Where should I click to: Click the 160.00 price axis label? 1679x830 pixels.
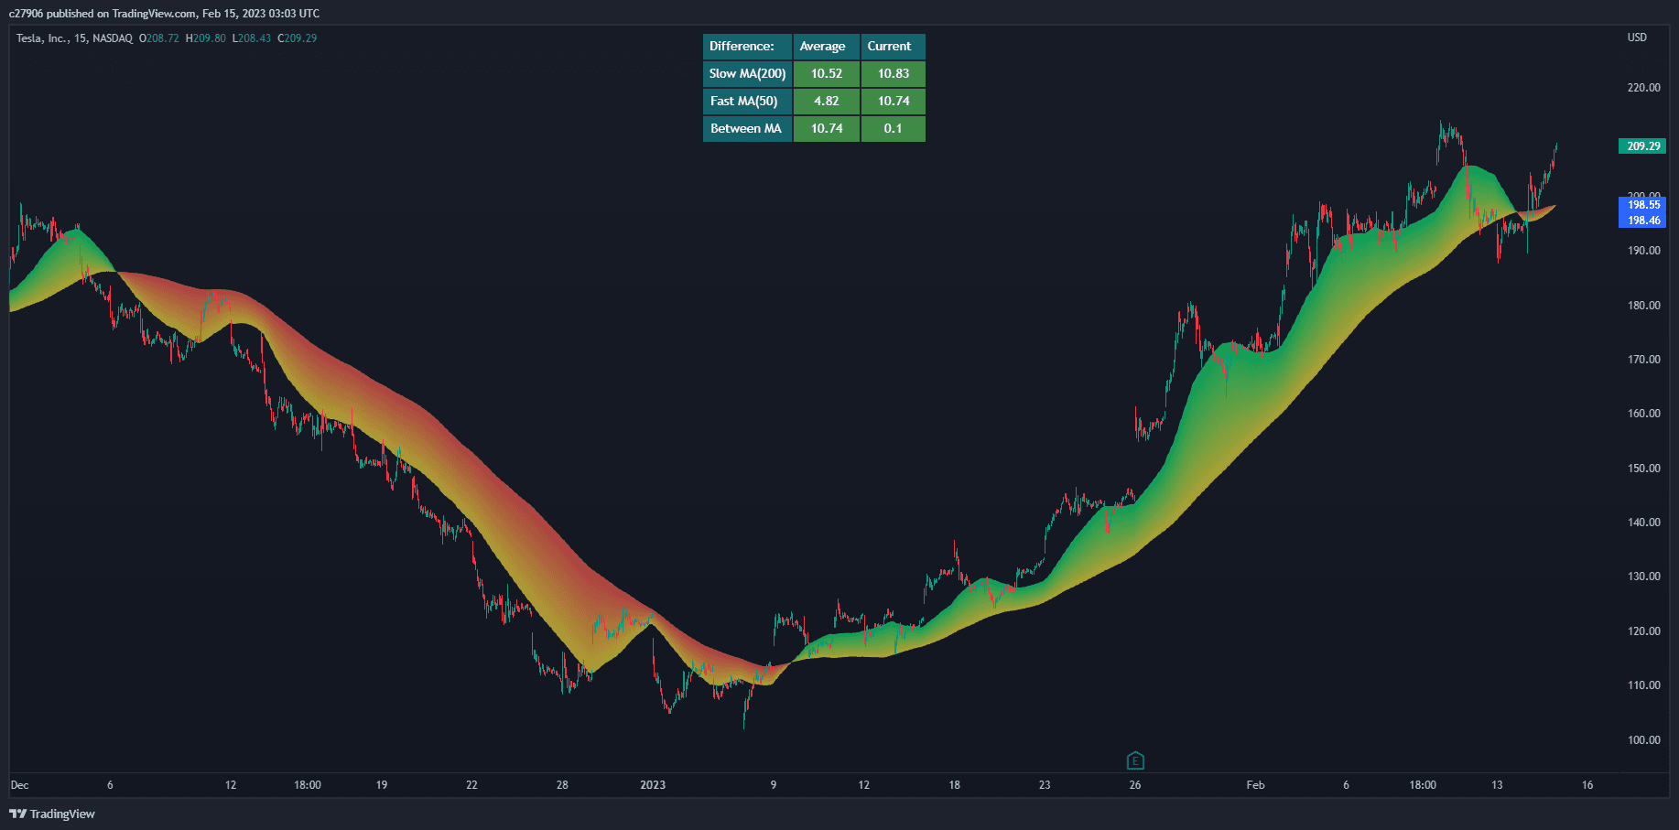click(1643, 414)
